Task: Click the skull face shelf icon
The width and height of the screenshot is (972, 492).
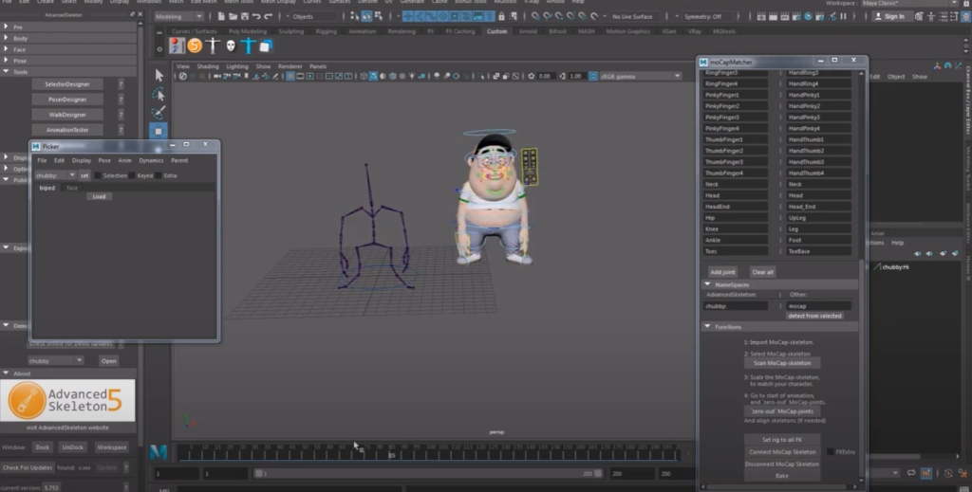Action: pos(231,46)
